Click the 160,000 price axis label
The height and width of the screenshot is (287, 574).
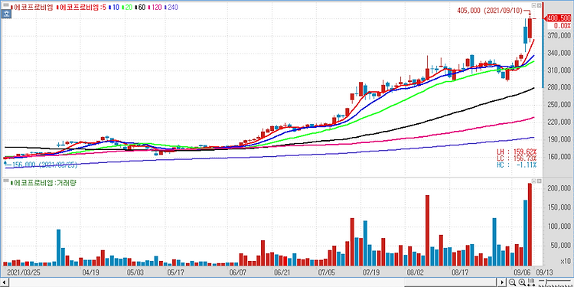coord(559,157)
